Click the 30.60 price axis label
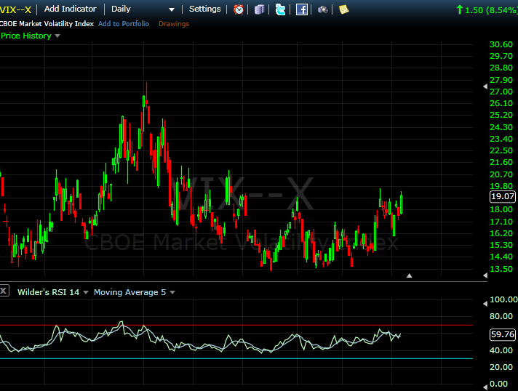Screen dimensions: 518x391 501,44
